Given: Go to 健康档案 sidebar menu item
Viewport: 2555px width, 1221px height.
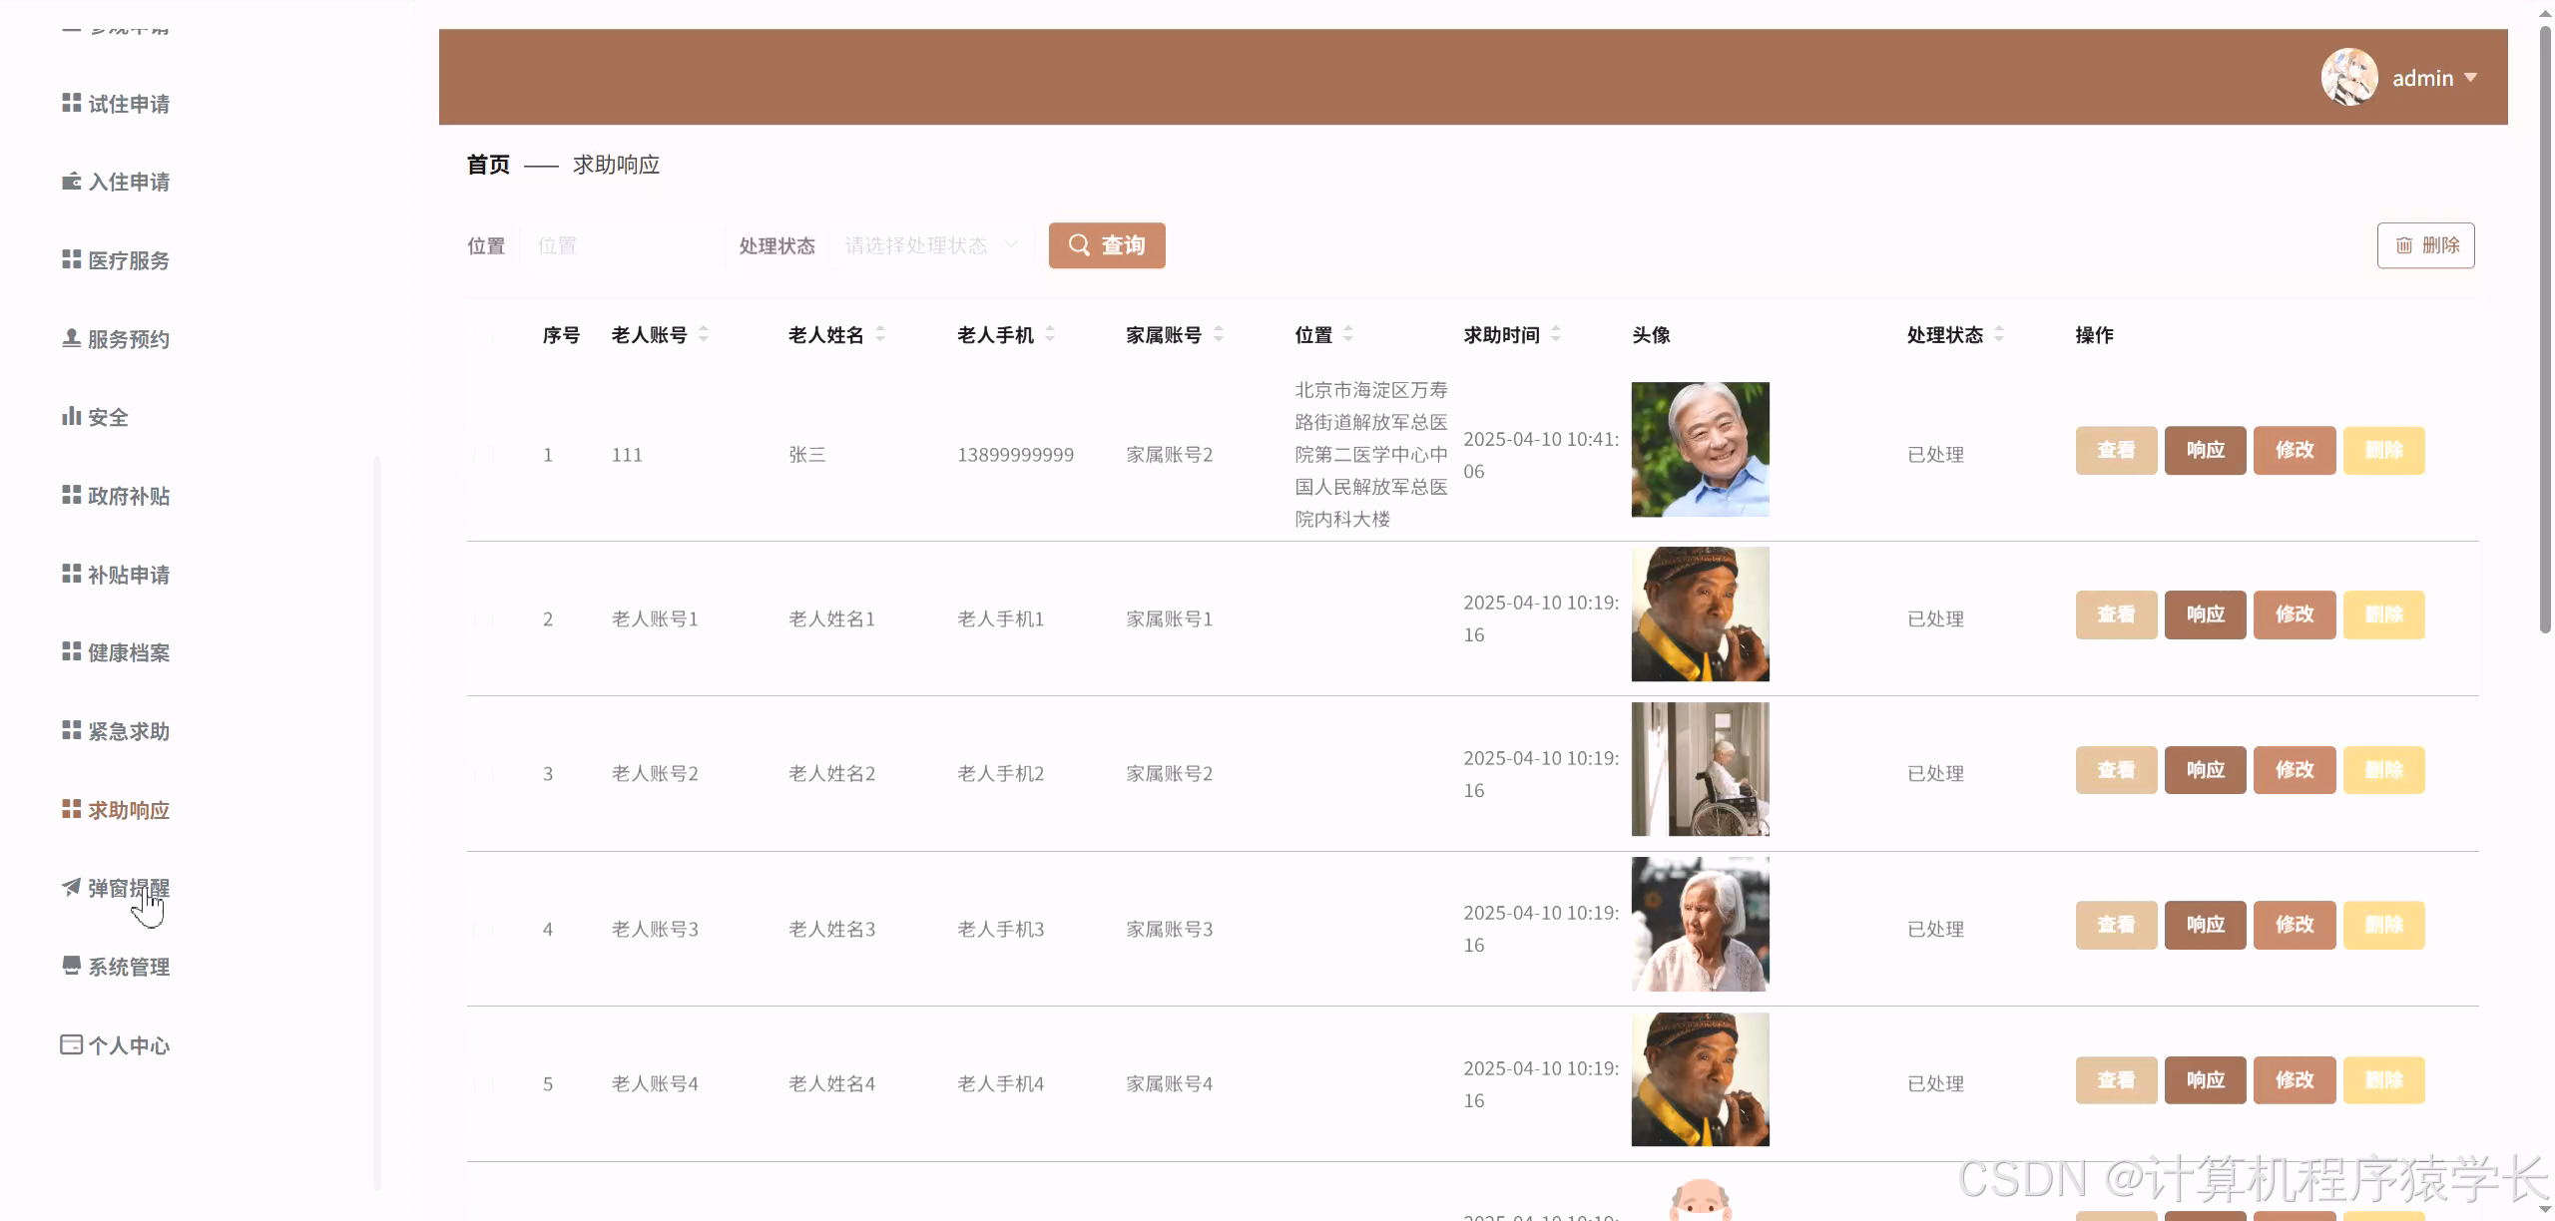Looking at the screenshot, I should pos(128,652).
